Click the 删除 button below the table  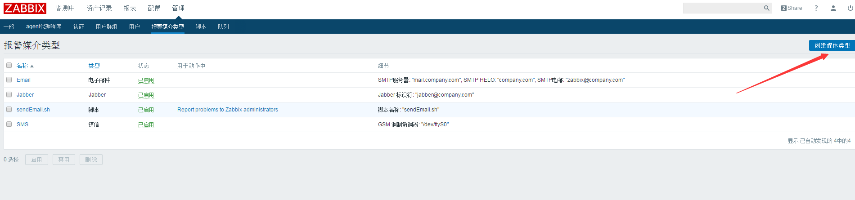[91, 160]
